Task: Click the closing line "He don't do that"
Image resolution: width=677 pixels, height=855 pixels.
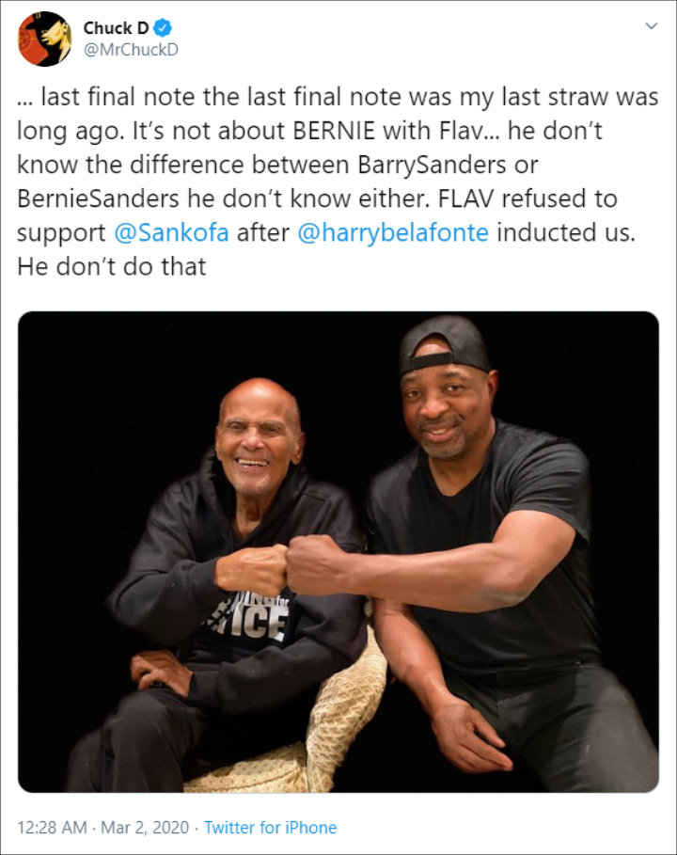Action: 112,266
